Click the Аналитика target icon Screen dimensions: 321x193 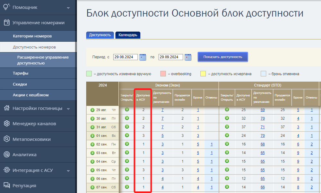pyautogui.click(x=7, y=155)
